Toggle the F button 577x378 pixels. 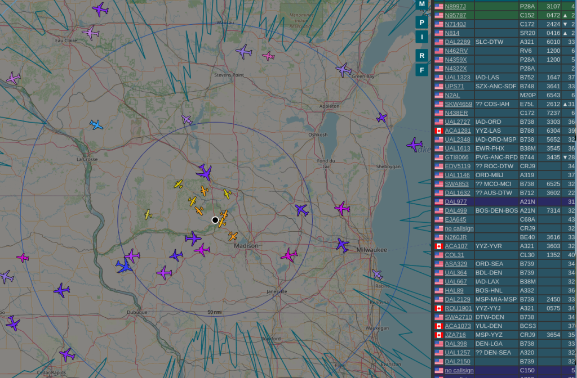421,70
